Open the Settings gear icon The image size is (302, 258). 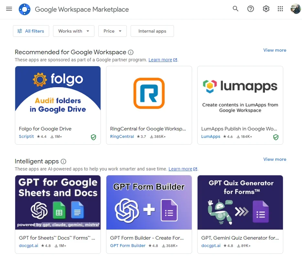click(x=266, y=9)
